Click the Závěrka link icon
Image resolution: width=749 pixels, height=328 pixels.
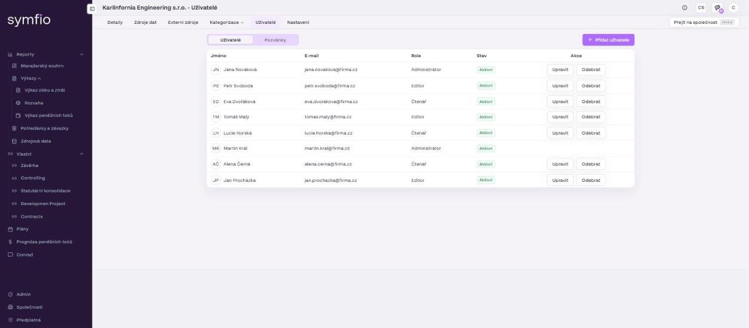tap(14, 166)
